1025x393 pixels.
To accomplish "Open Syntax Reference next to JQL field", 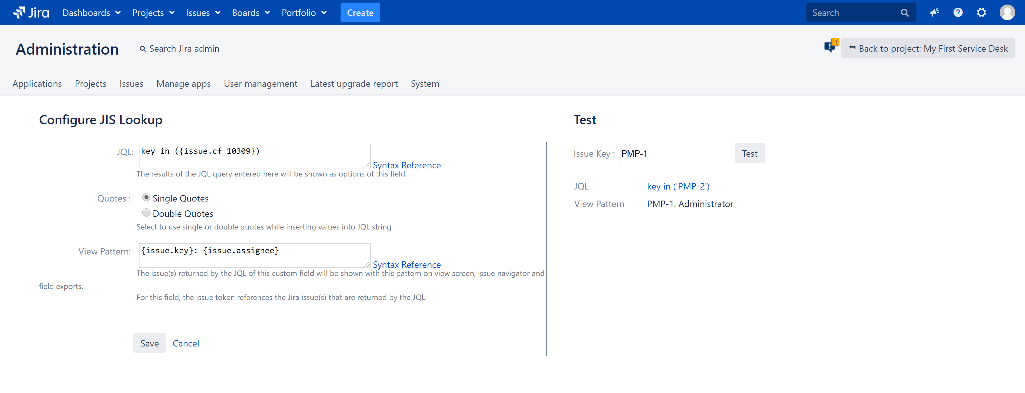I will pos(407,165).
